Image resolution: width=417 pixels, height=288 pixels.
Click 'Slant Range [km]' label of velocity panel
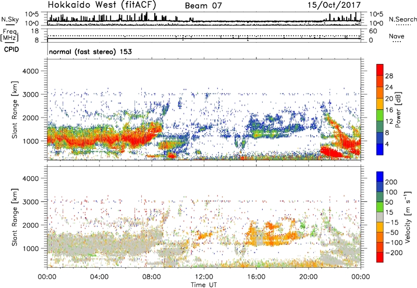(15, 217)
